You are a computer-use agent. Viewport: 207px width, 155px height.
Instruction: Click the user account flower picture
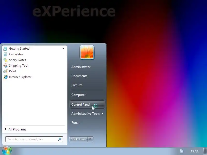[x=87, y=52]
